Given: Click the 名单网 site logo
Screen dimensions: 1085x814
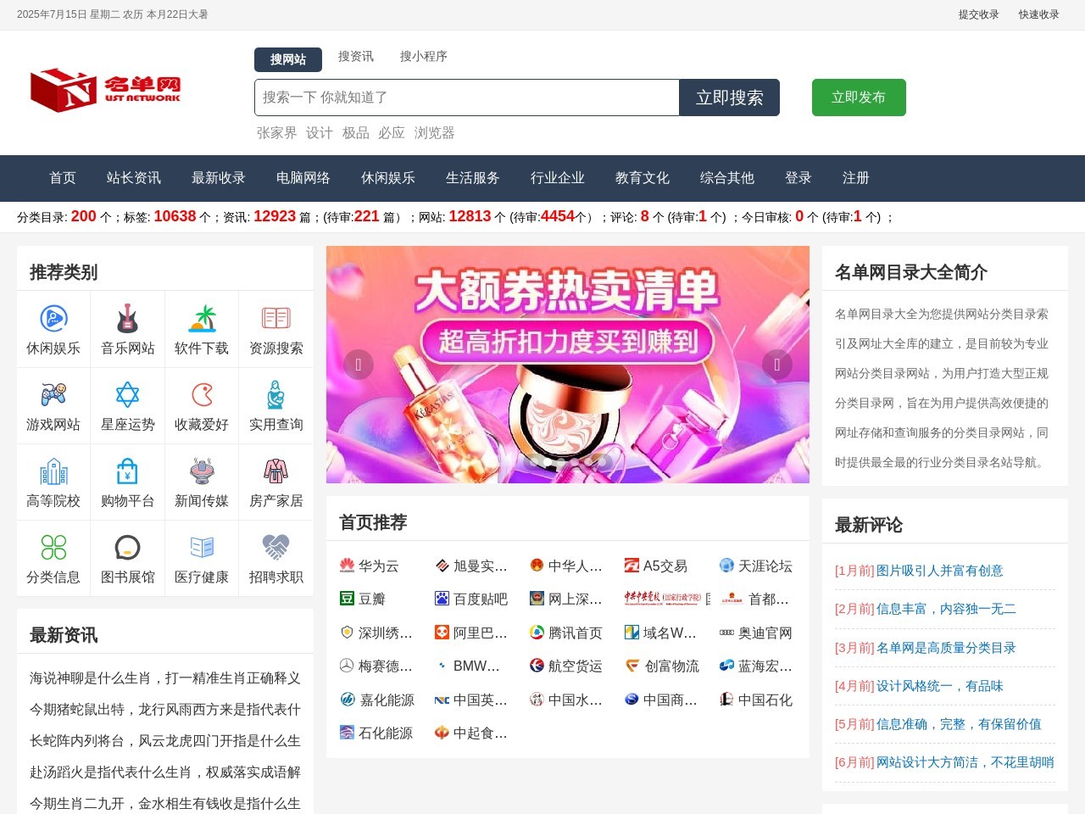Looking at the screenshot, I should click(106, 91).
